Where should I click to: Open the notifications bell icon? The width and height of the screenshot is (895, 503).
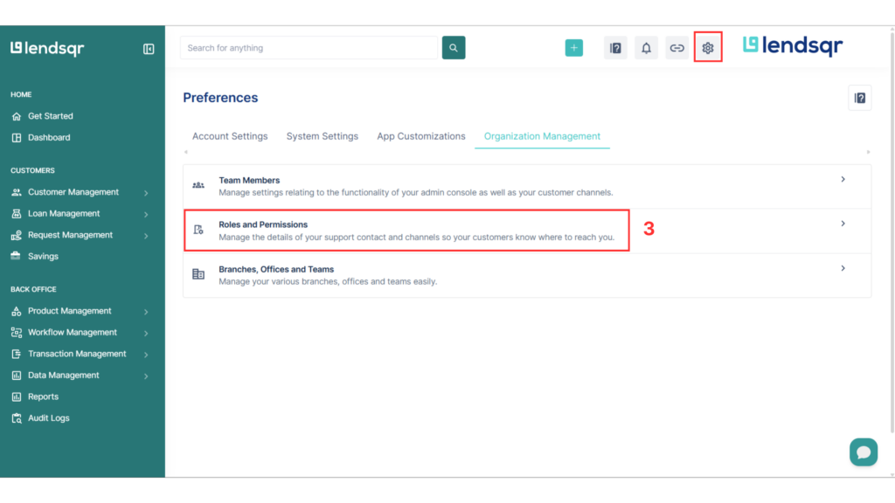point(646,48)
